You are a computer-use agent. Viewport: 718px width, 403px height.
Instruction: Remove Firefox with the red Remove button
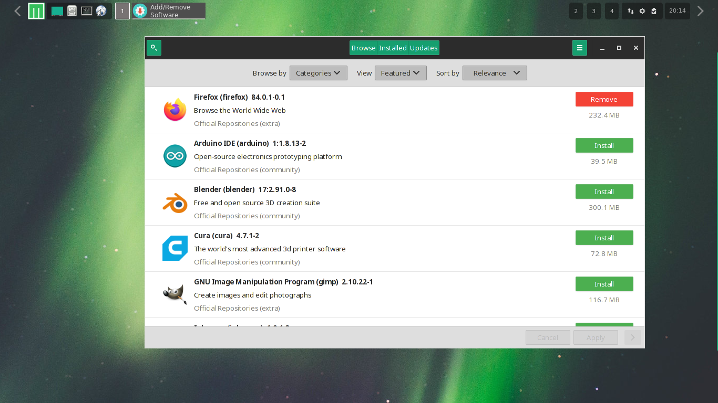coord(604,99)
